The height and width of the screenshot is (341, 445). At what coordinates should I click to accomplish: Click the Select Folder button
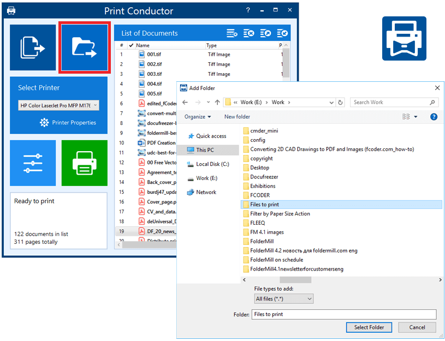[369, 327]
